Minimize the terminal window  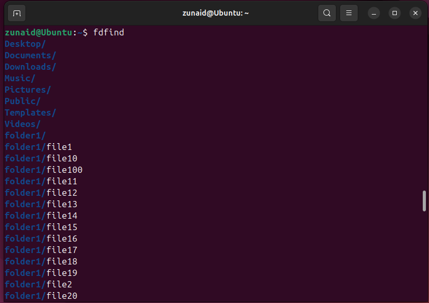point(373,12)
